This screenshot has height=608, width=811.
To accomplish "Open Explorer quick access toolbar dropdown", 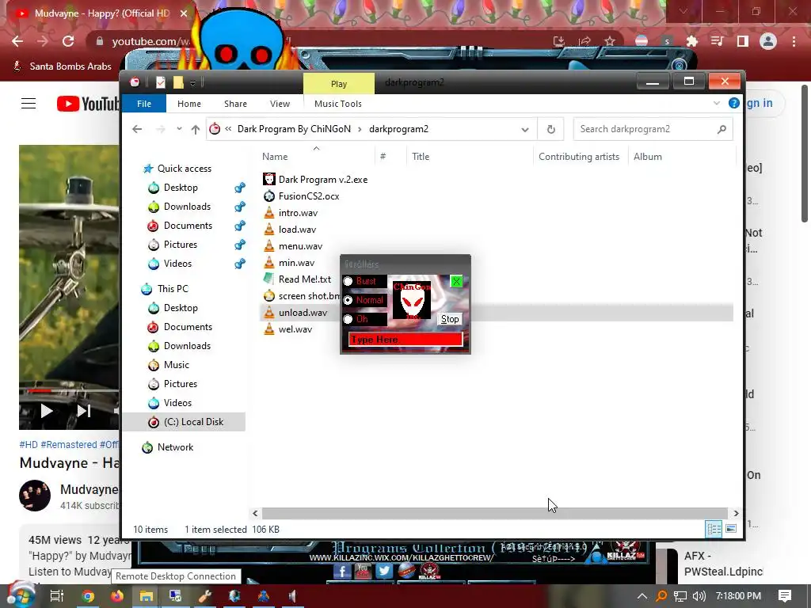I will coord(192,82).
